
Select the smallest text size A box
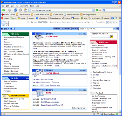click(107, 23)
